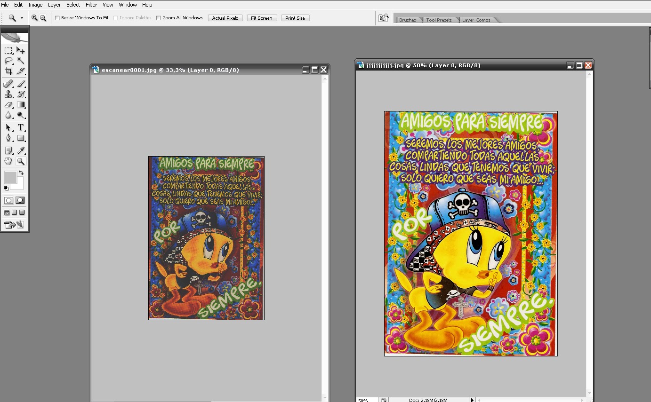Select the Brush tool

[21, 84]
